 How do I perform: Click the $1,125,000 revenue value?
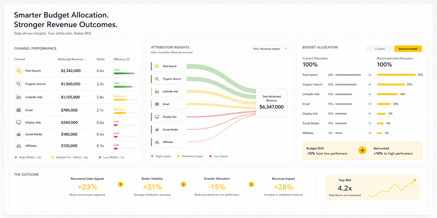click(70, 97)
